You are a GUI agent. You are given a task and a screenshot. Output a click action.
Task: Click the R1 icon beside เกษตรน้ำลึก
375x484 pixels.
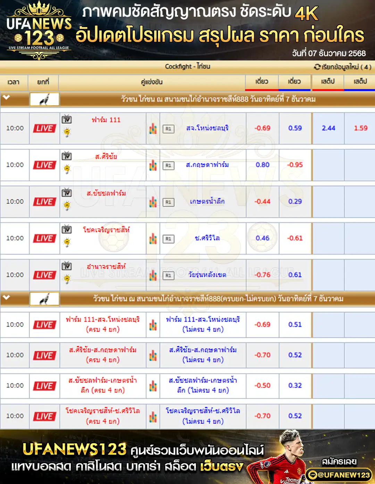tap(168, 202)
